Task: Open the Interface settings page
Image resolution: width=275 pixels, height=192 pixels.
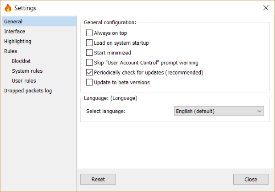Action: pyautogui.click(x=15, y=32)
